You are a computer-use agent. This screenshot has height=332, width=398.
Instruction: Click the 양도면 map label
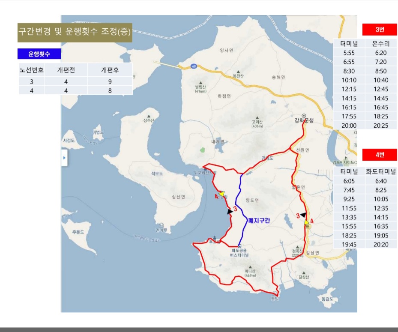(252, 200)
